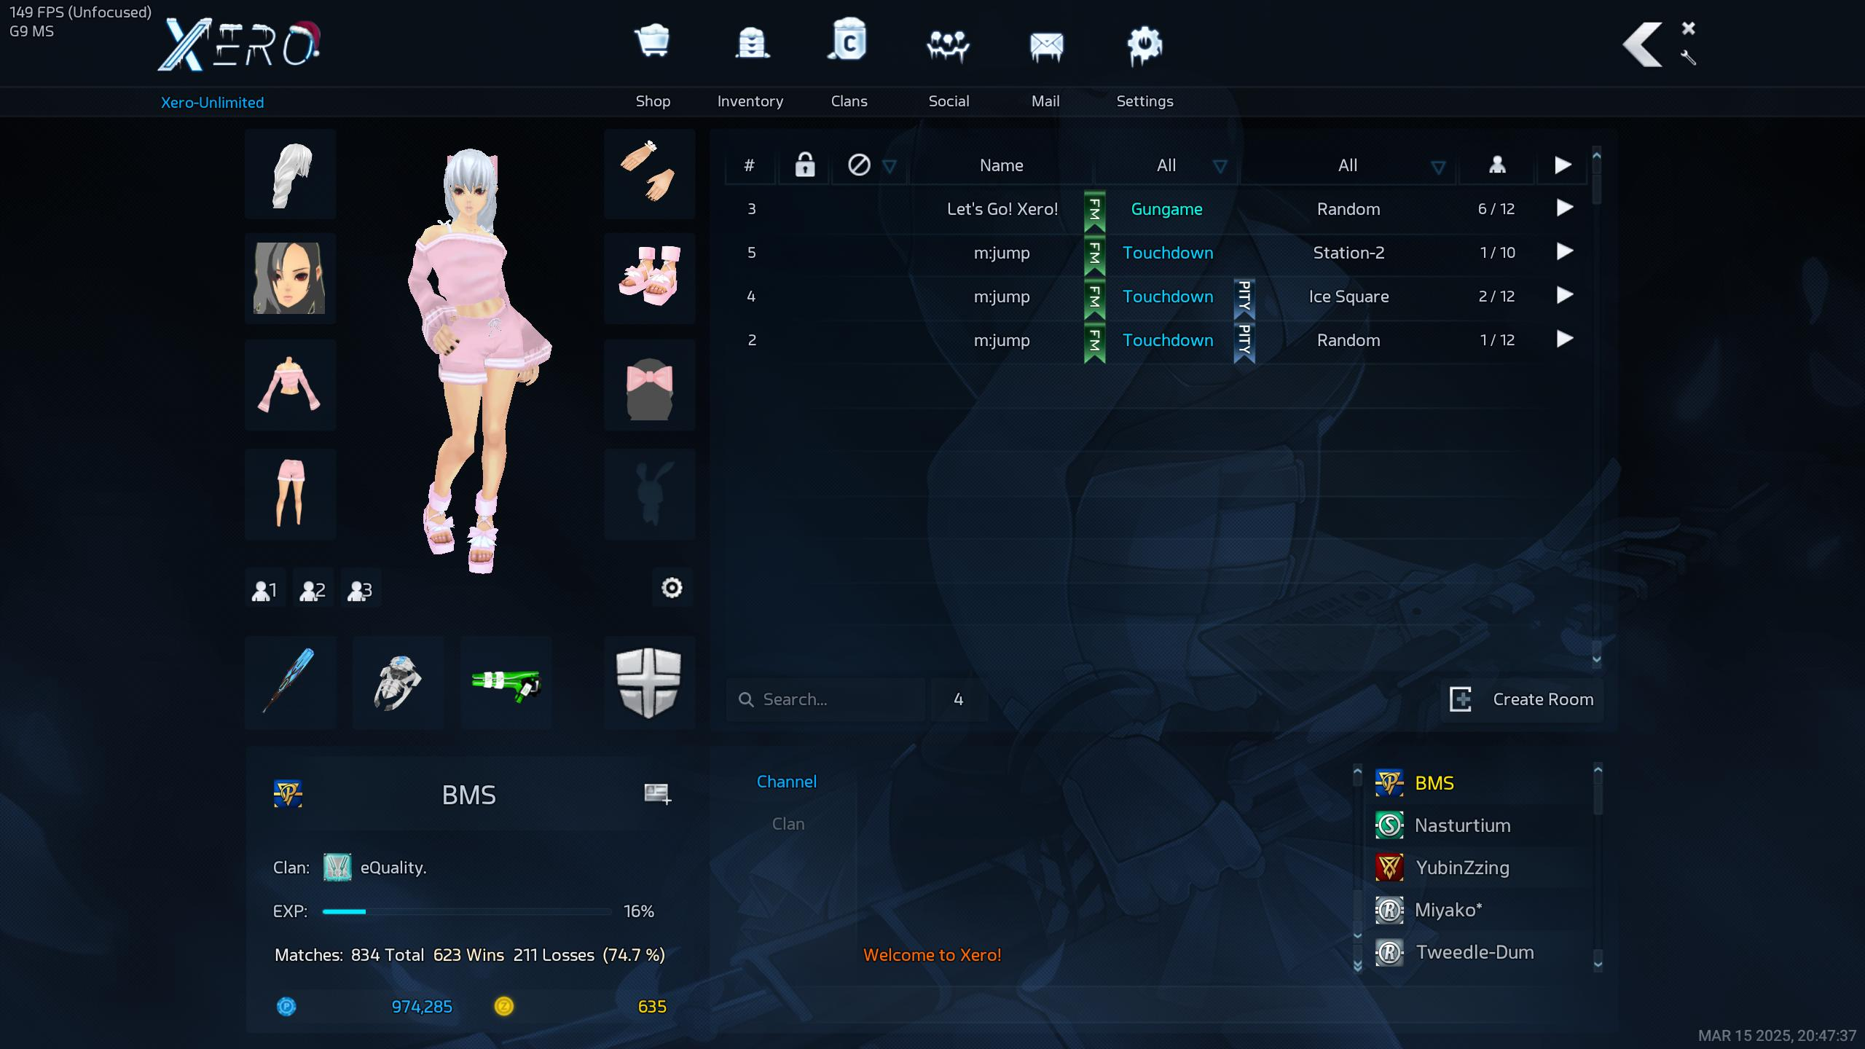Select the pink sandals shoe slot

649,278
